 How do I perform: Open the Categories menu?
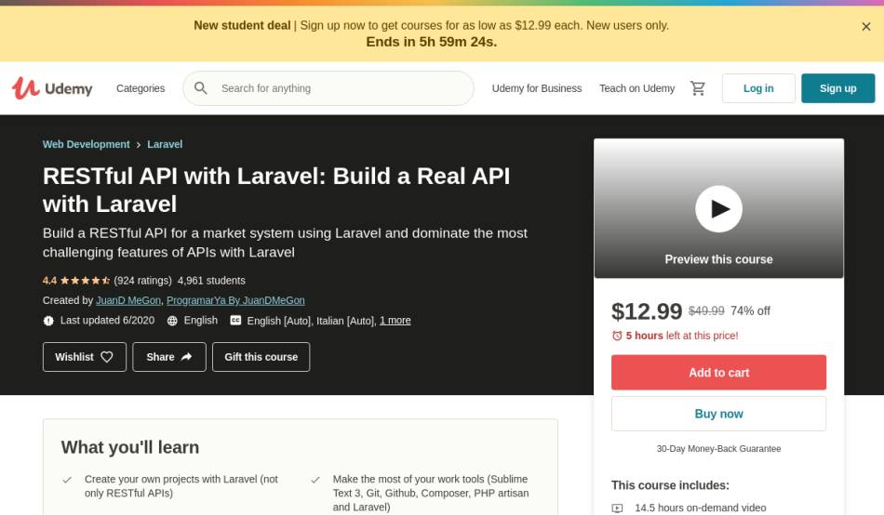[x=141, y=88]
